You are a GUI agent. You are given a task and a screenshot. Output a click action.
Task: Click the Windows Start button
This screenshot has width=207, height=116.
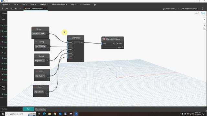(x=3, y=114)
